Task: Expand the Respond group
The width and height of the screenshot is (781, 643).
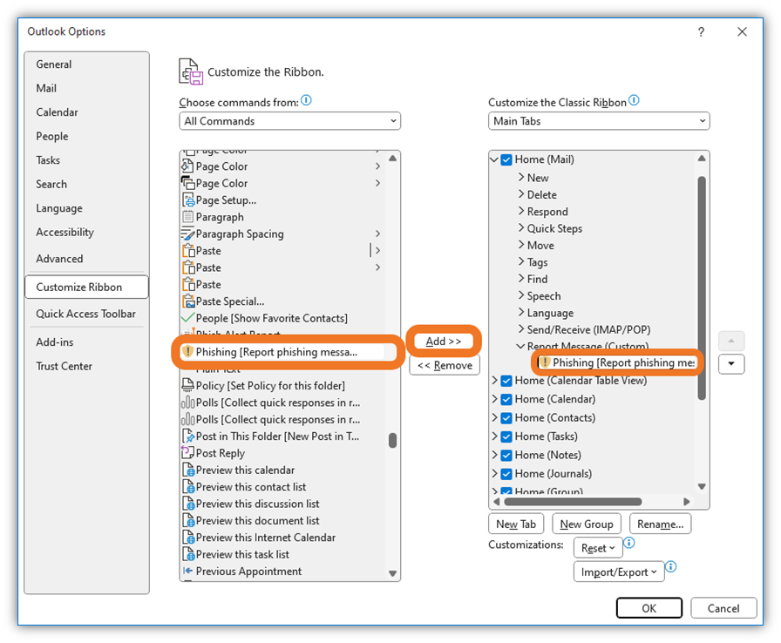Action: [521, 211]
